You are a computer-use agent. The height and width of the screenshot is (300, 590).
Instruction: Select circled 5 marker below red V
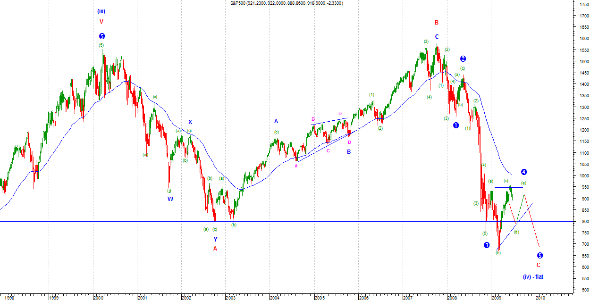tap(101, 36)
